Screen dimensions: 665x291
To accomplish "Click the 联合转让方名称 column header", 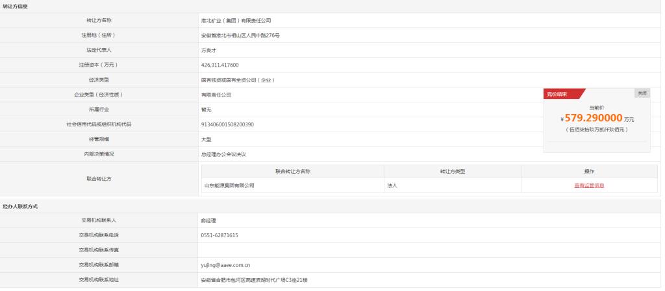I will 293,171.
